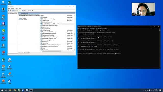Select Performance Counter DLL Host service
Screen dimensions: 163x92
pos(57,38)
